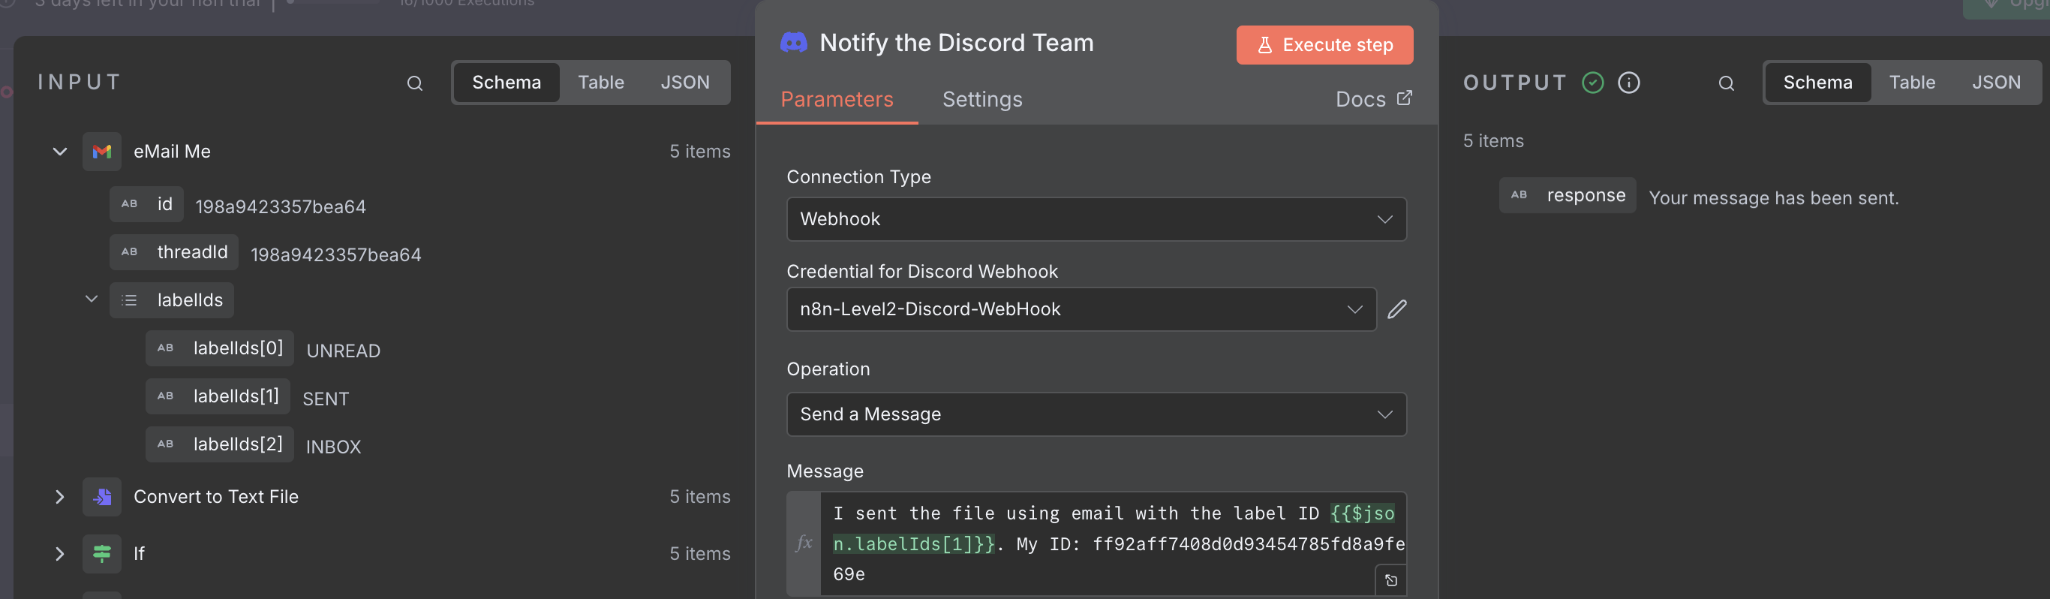Screen dimensions: 2050x599
Task: Click the Discord logo in the header
Action: (x=793, y=42)
